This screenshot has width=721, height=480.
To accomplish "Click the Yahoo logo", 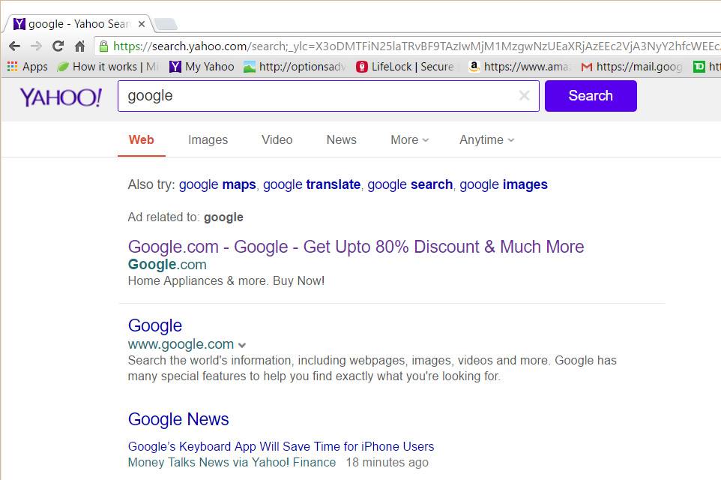I will point(61,97).
